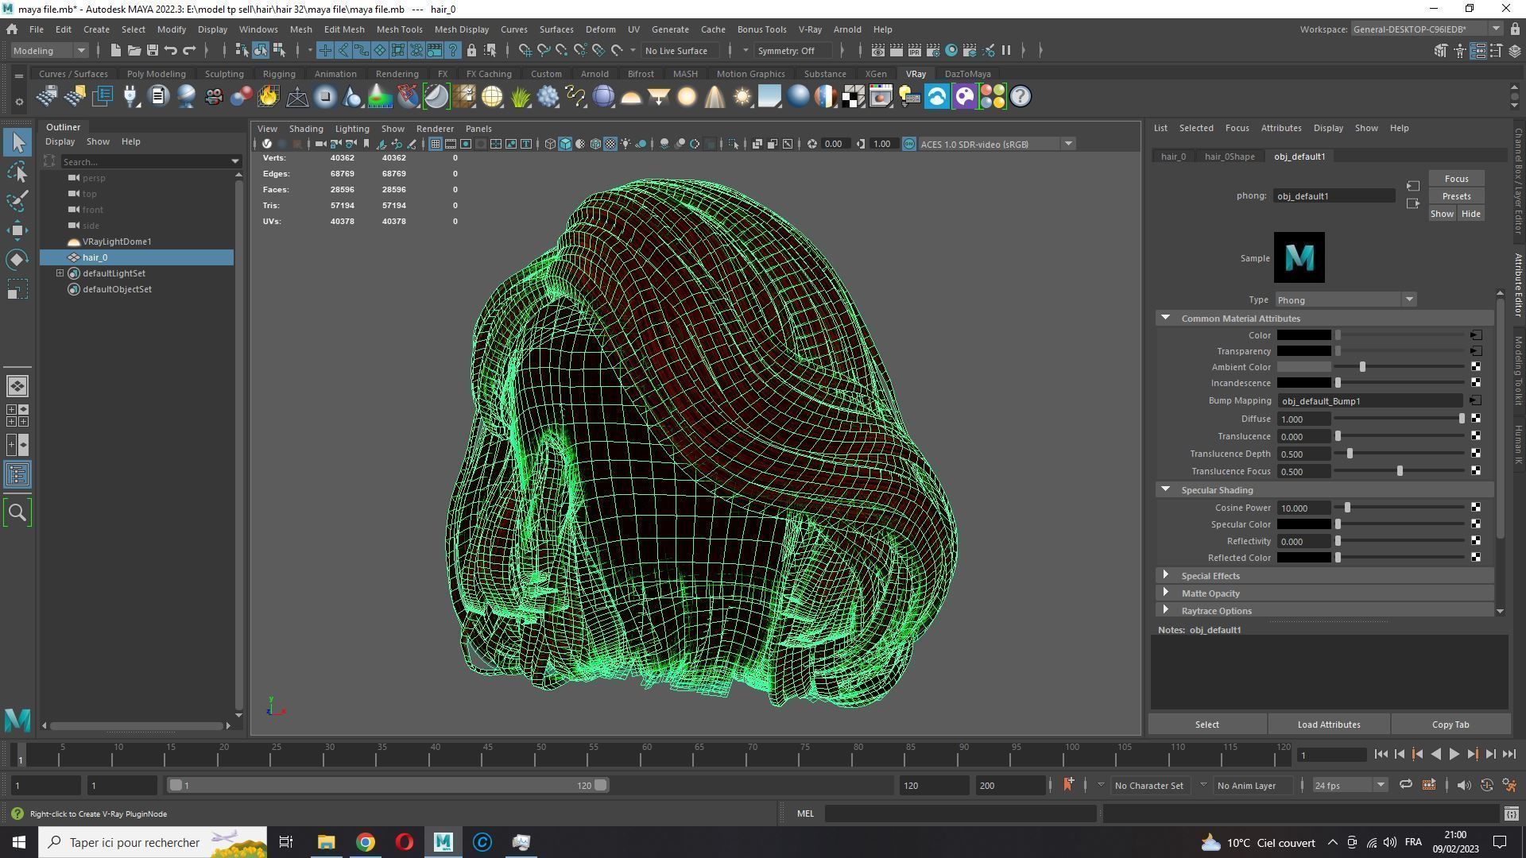Click the save scene icon in status line
Screen dimensions: 1526x858
point(152,50)
